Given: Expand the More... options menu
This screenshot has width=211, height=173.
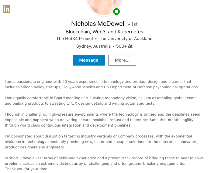Looking at the screenshot, I should 122,60.
